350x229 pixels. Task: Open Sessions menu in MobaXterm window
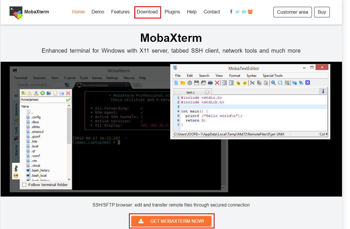pos(39,78)
